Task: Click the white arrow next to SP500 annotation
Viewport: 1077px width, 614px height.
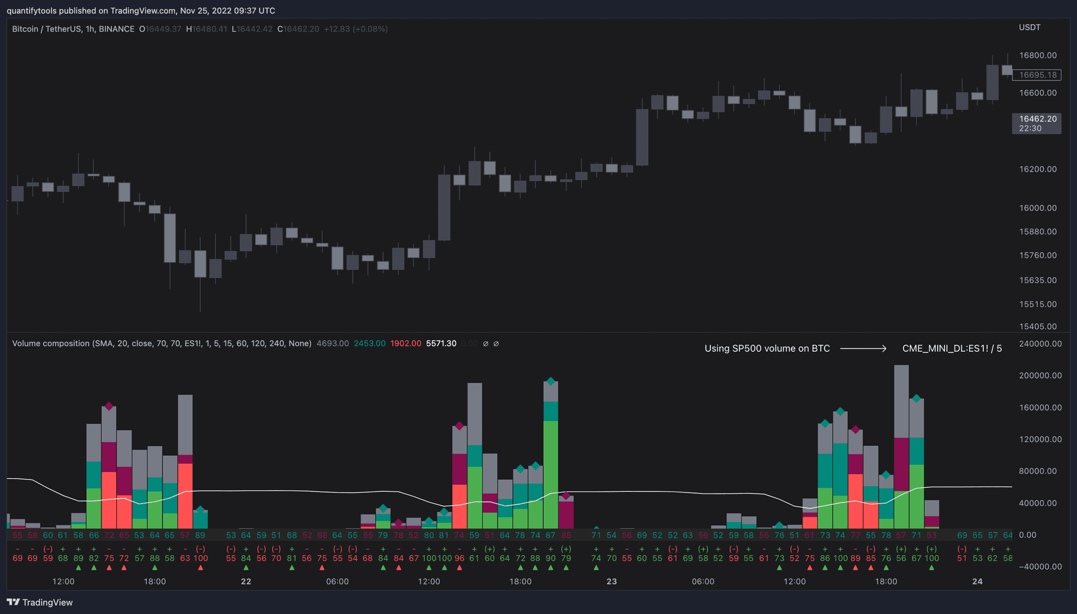Action: pos(863,349)
